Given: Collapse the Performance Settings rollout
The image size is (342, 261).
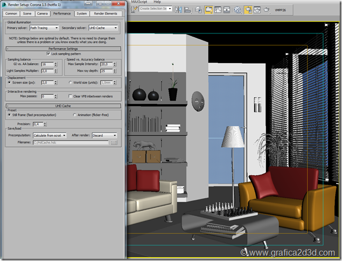Looking at the screenshot, I should [62, 49].
